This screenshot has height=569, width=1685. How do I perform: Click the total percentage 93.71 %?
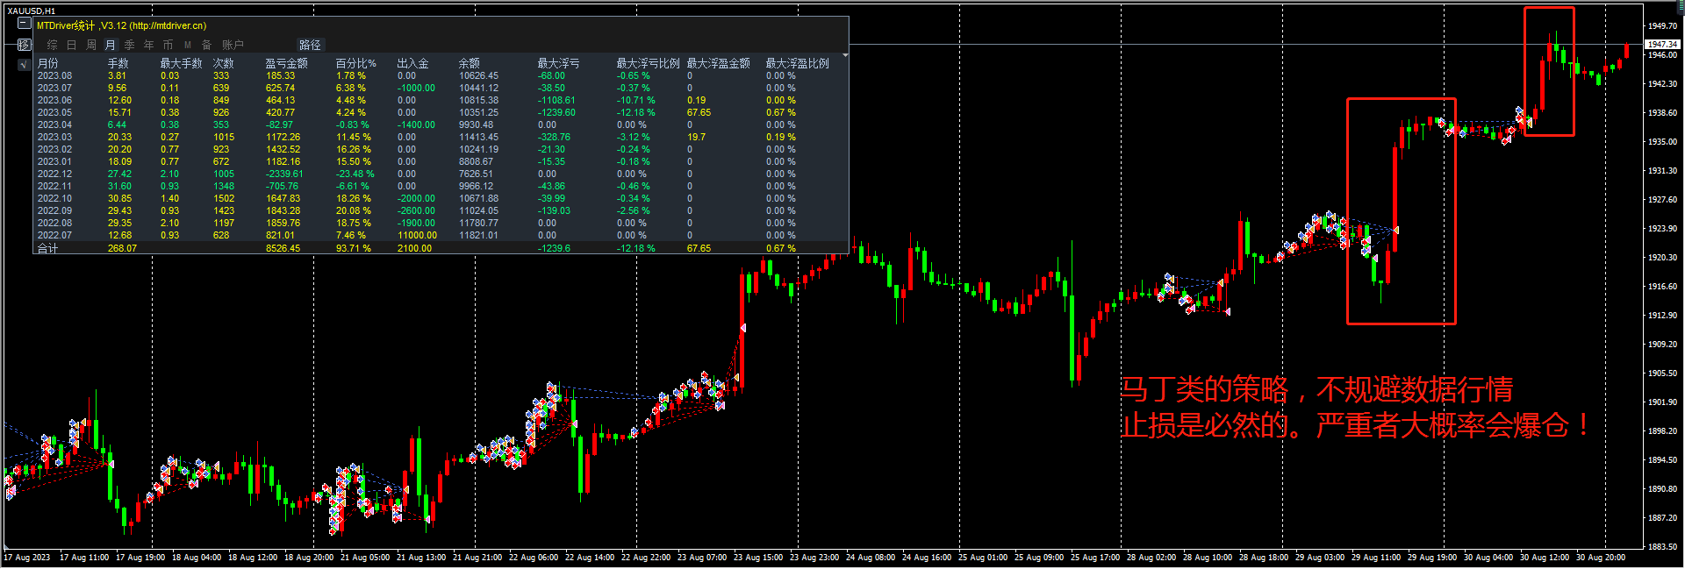(x=353, y=248)
